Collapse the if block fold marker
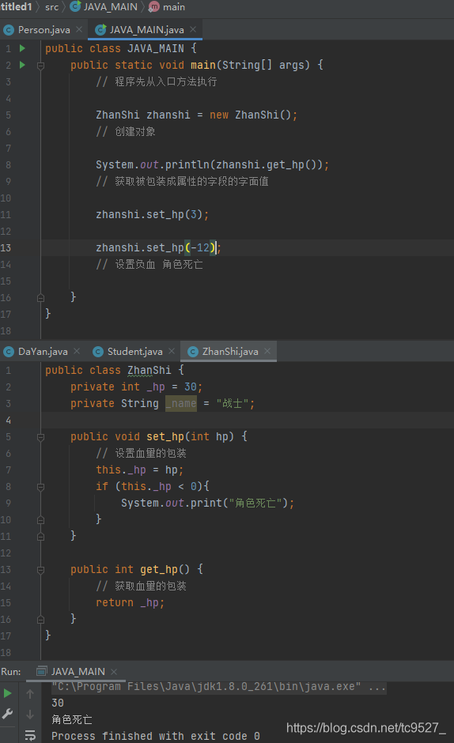Viewport: 454px width, 743px height. pos(41,487)
